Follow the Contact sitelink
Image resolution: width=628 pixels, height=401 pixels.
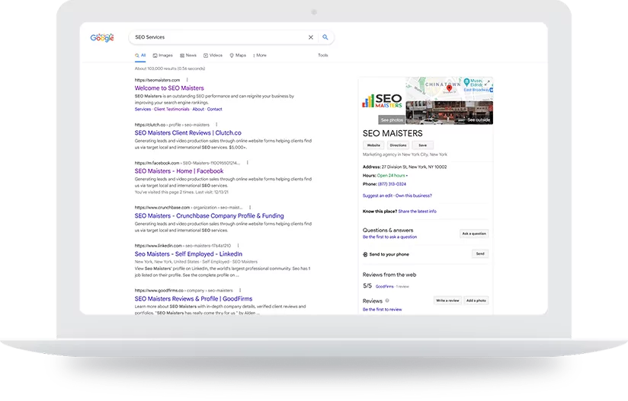point(214,109)
